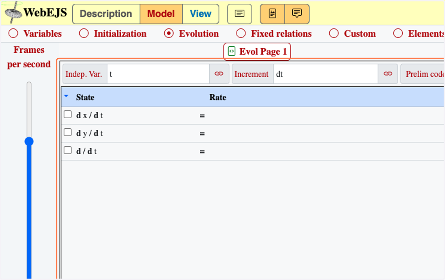Select the Elements radio button
This screenshot has width=445, height=280.
(x=398, y=33)
